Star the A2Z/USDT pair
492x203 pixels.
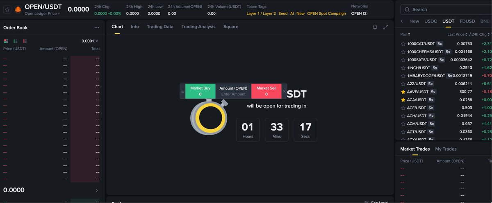click(x=403, y=83)
